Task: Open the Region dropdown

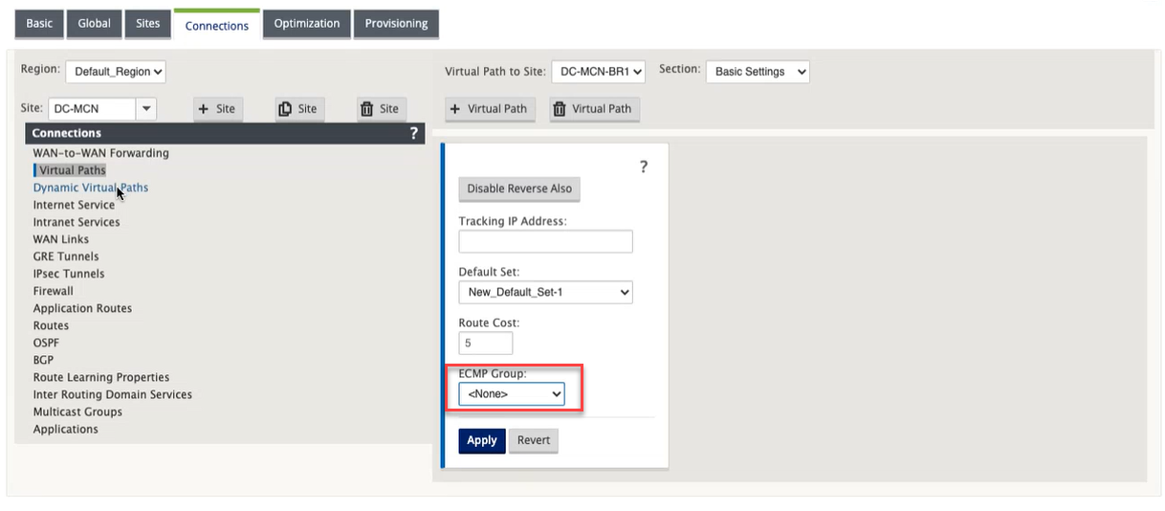Action: tap(116, 71)
